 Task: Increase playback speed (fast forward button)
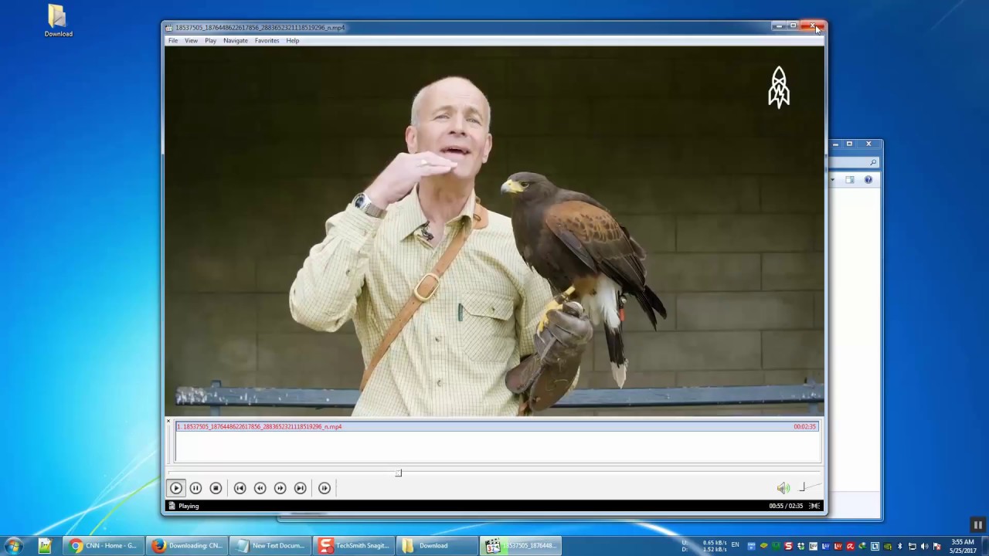click(280, 488)
